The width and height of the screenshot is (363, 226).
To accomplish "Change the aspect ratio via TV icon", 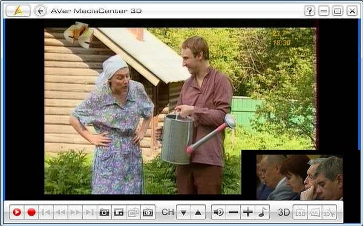I will point(148,212).
